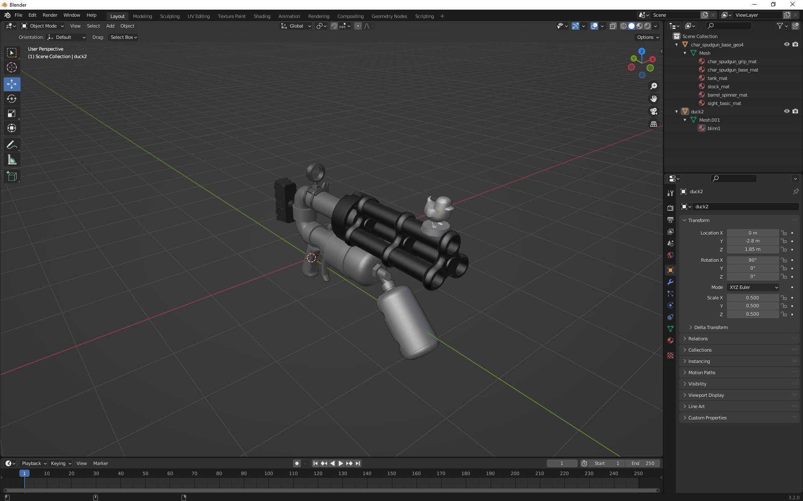Switch to the Geometry Nodes workspace tab
The width and height of the screenshot is (803, 501).
point(389,16)
